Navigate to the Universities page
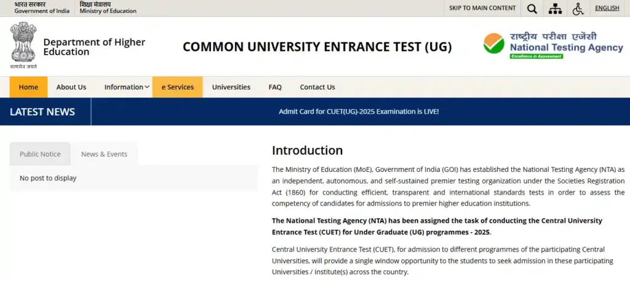The width and height of the screenshot is (630, 281). point(231,87)
